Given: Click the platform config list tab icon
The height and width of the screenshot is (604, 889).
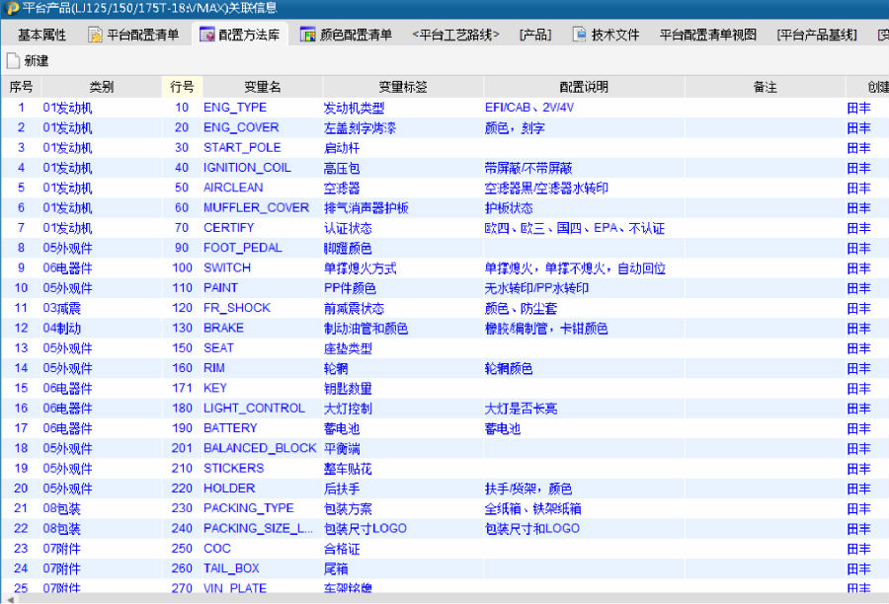Looking at the screenshot, I should pos(95,35).
